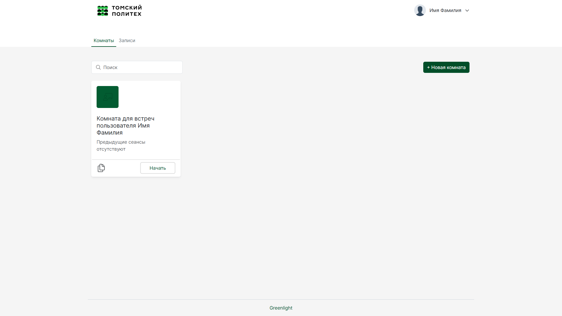Open the Greenlight footer link
This screenshot has width=562, height=316.
281,308
